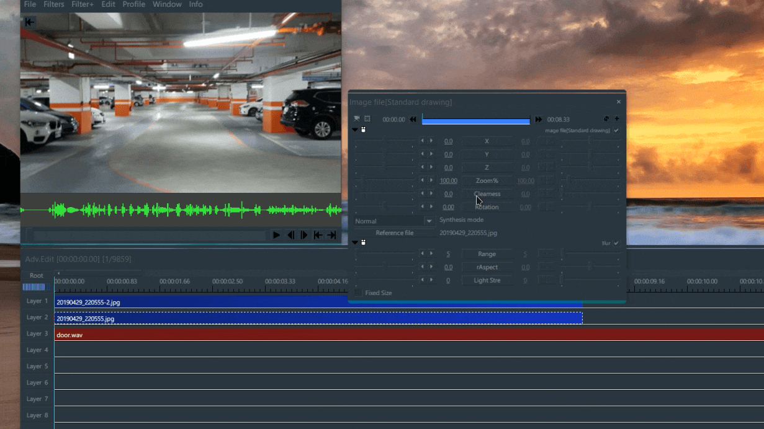Increase the Light Stre value with the right arrow
The height and width of the screenshot is (429, 764).
431,280
